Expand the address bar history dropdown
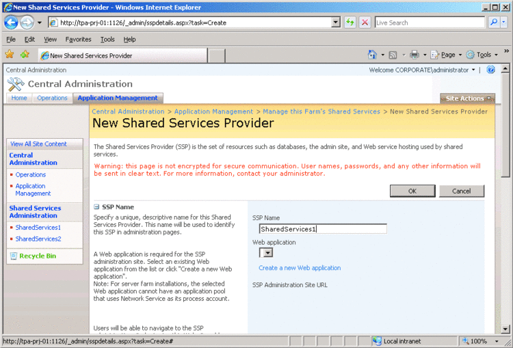Screen dimensions: 513x348 (336, 23)
